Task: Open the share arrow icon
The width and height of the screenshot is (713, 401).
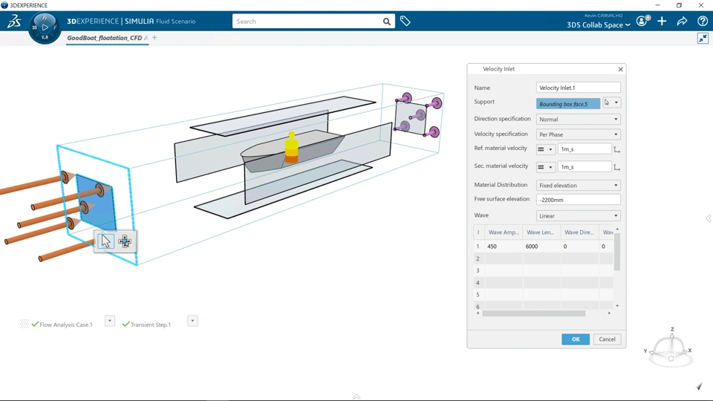Action: [x=682, y=22]
